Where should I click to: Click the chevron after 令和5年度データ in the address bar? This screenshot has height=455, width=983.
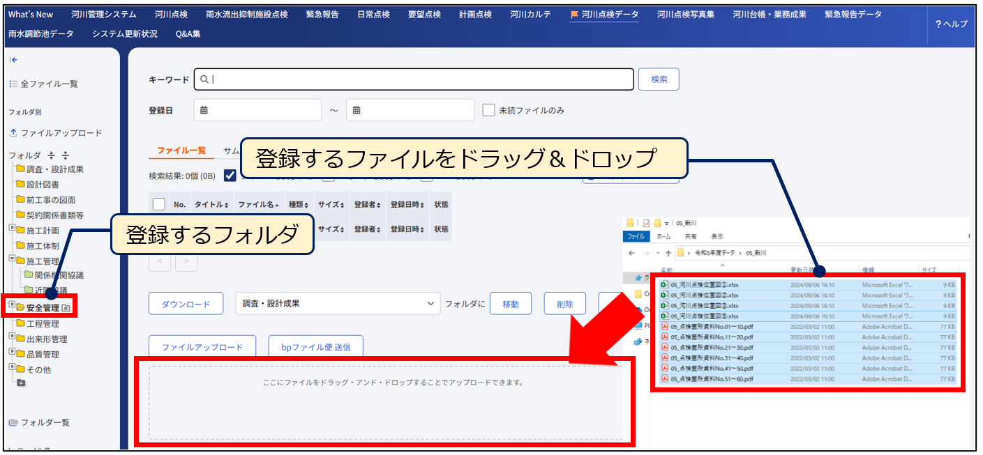(x=741, y=253)
